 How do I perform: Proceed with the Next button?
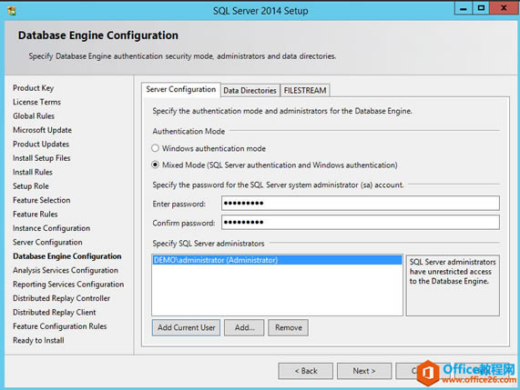[364, 371]
